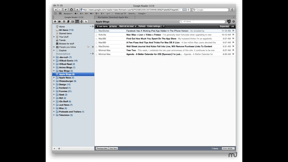This screenshot has height=162, width=288.
Task: Switch to Expanded view
Action: pyautogui.click(x=224, y=26)
